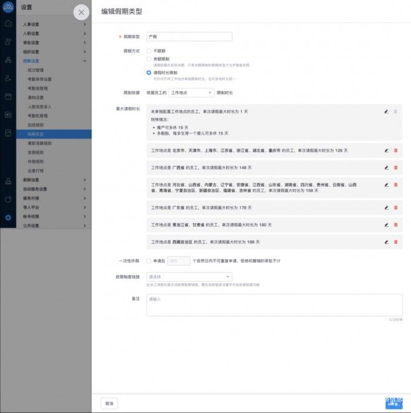The image size is (411, 413).
Task: Click the 取消 button
Action: pyautogui.click(x=109, y=404)
